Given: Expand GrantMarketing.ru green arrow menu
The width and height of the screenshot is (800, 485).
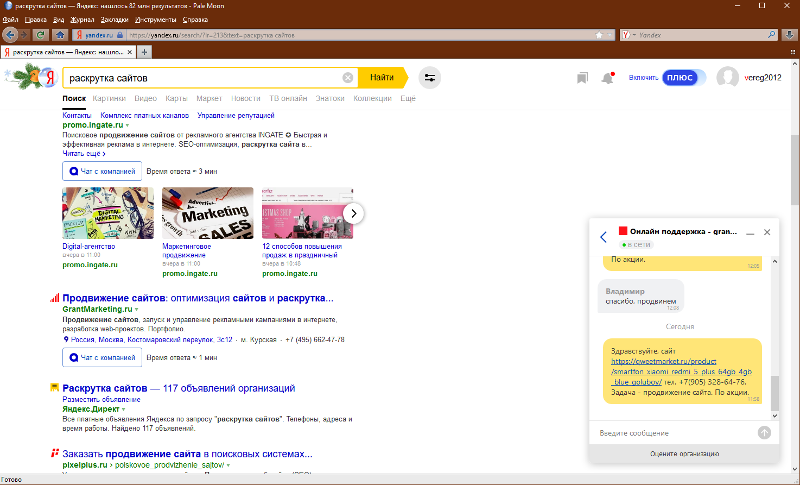Looking at the screenshot, I should tap(137, 310).
